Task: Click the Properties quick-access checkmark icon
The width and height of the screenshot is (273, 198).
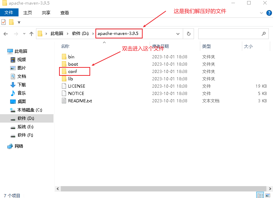Action: (x=3, y=22)
